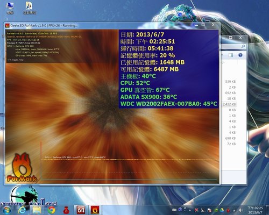Click the motherboard 40°C temperature line
This screenshot has width=269, height=215.
[138, 76]
